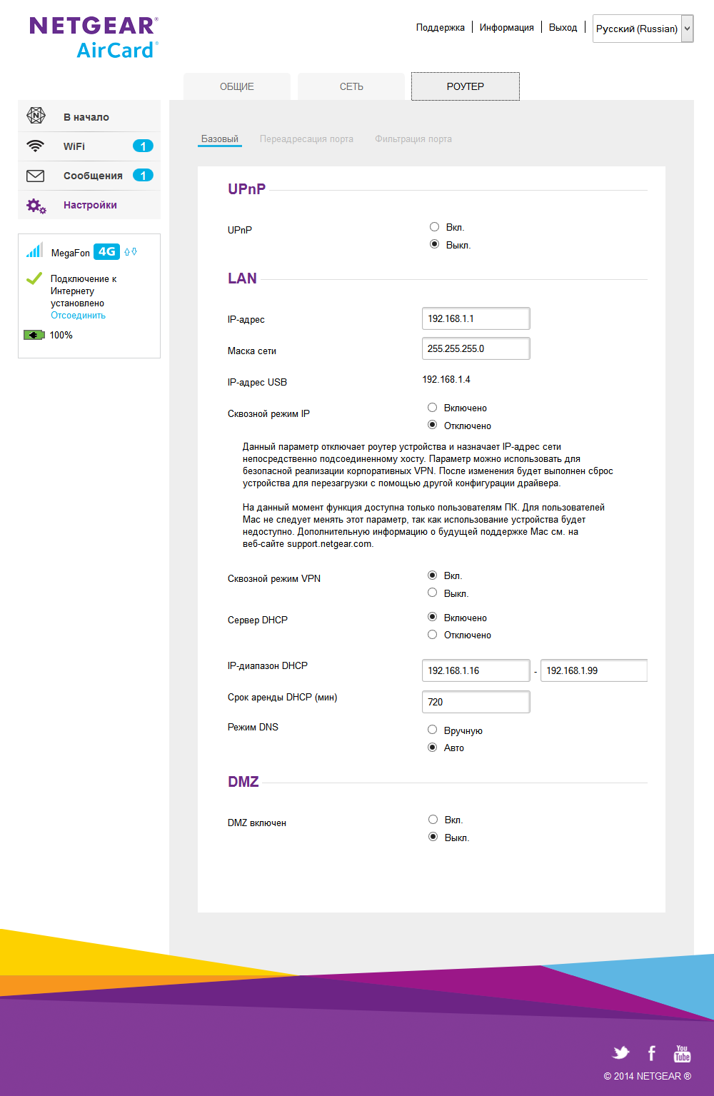Enable UPnP with the Вкл. radio button

pyautogui.click(x=434, y=227)
